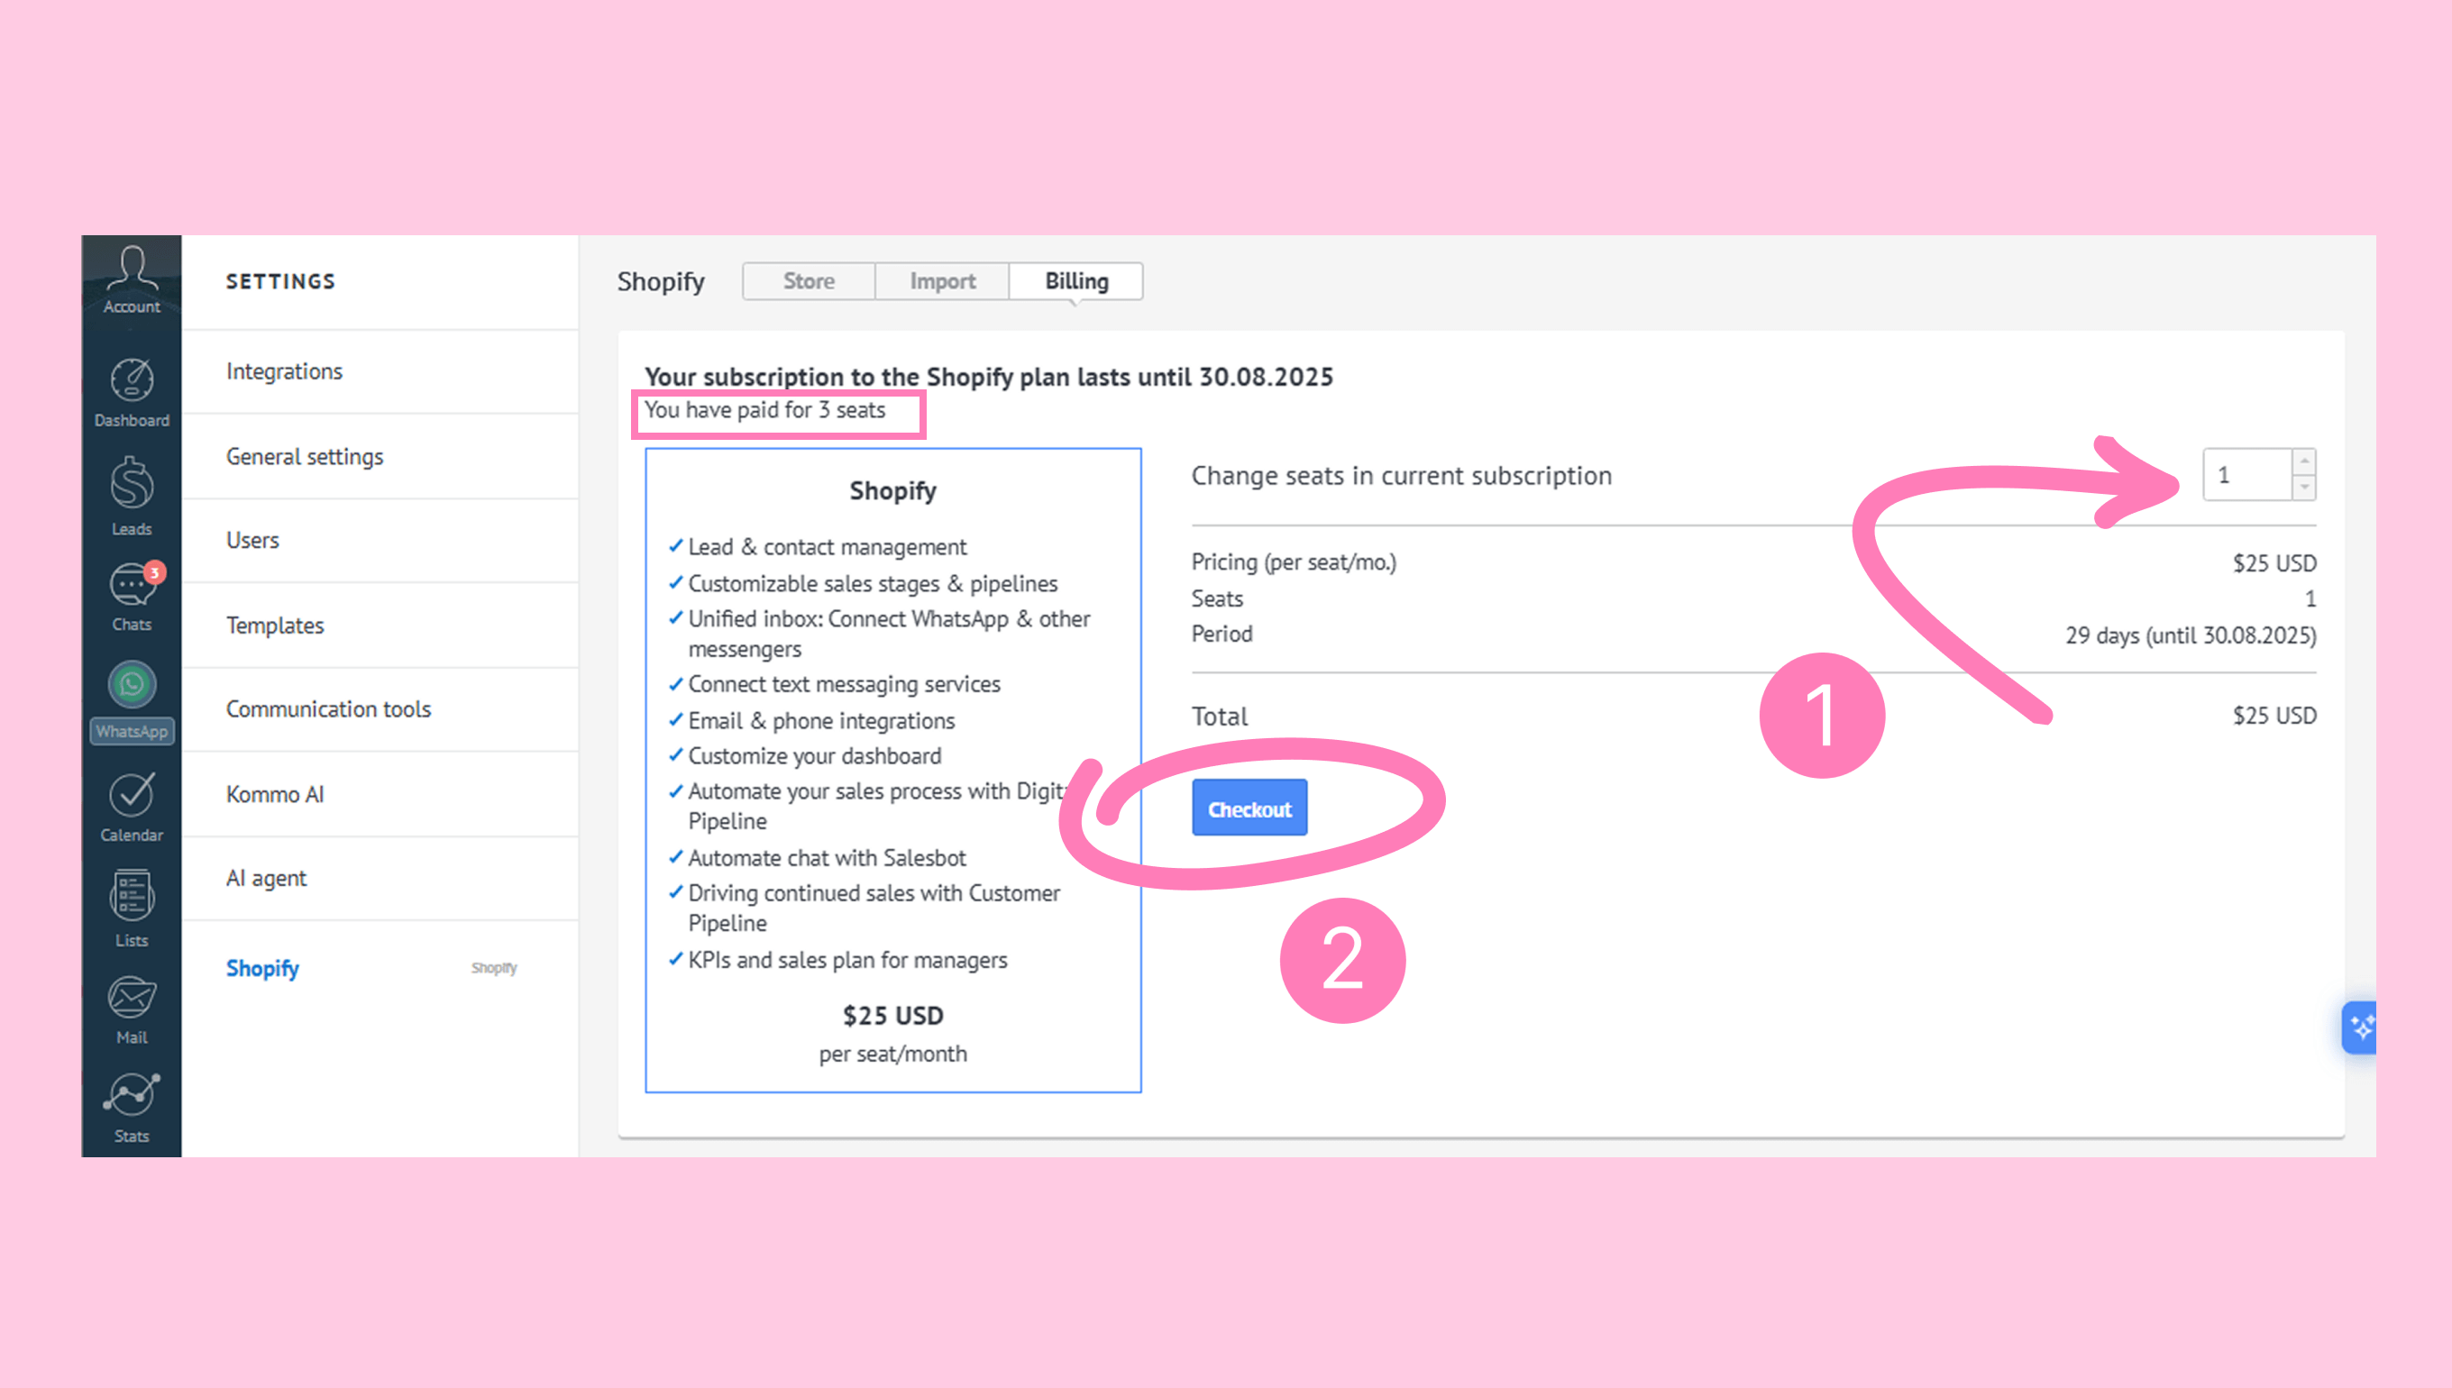This screenshot has width=2452, height=1388.
Task: Click the seats number input field
Action: tap(2247, 475)
